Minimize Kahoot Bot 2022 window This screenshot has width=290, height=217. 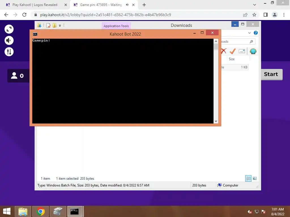(195, 33)
